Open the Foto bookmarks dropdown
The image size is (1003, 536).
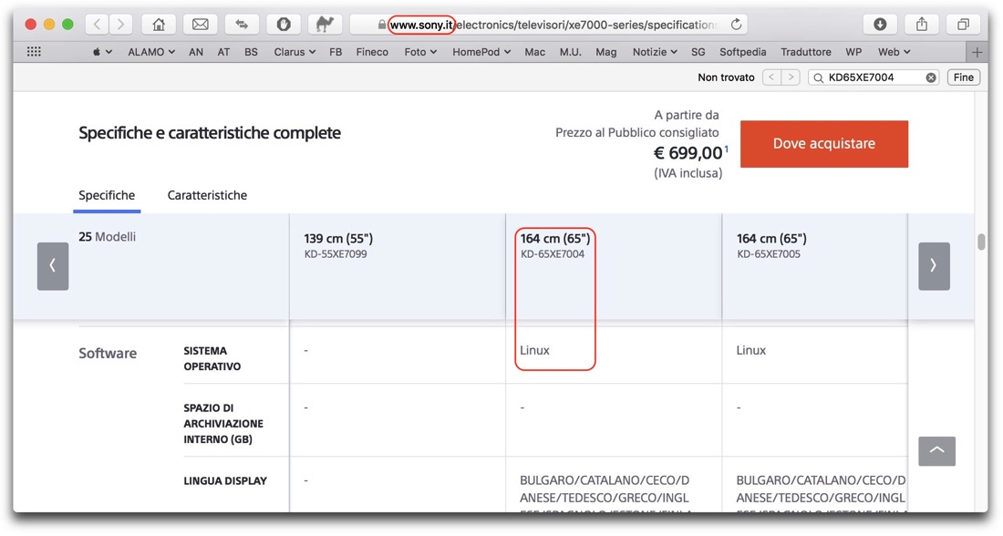coord(420,52)
